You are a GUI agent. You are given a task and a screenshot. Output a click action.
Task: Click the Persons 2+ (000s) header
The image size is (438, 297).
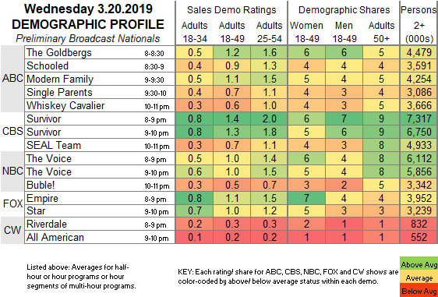click(x=419, y=24)
